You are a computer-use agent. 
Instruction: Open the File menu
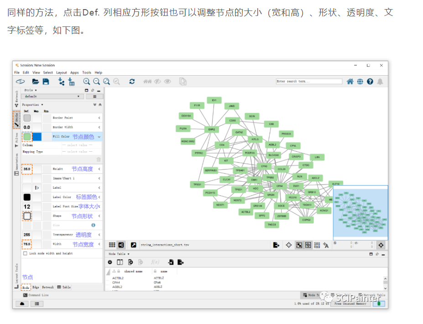click(17, 72)
